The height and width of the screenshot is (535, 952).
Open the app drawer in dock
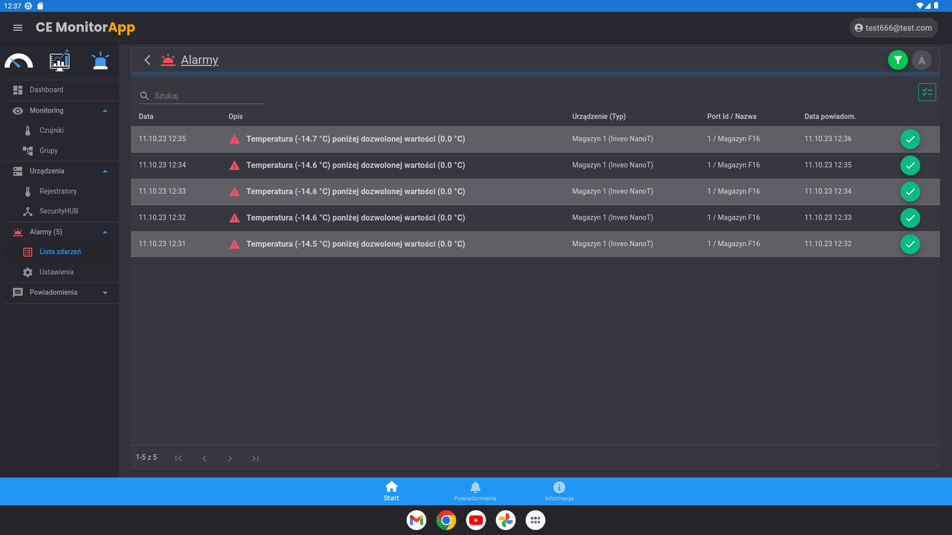pos(535,520)
